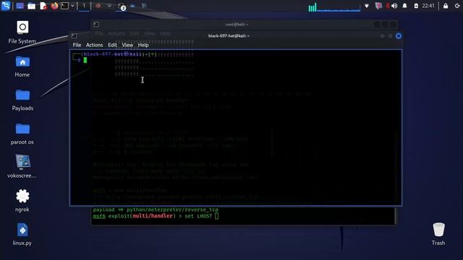Open the File System desktop icon
The height and width of the screenshot is (260, 463).
(22, 32)
